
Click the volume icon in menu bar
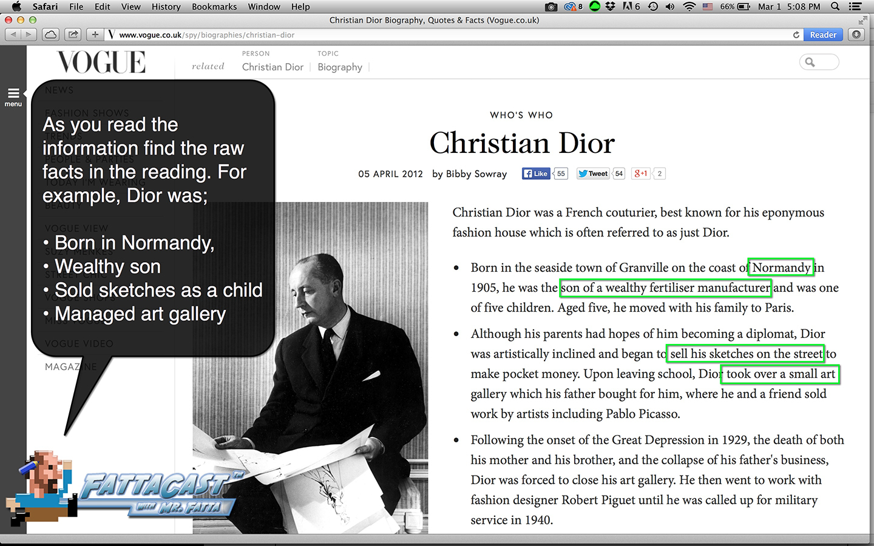[x=670, y=7]
